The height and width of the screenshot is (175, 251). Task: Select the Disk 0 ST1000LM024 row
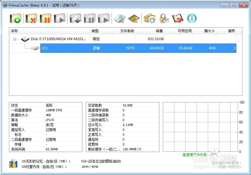(123, 39)
